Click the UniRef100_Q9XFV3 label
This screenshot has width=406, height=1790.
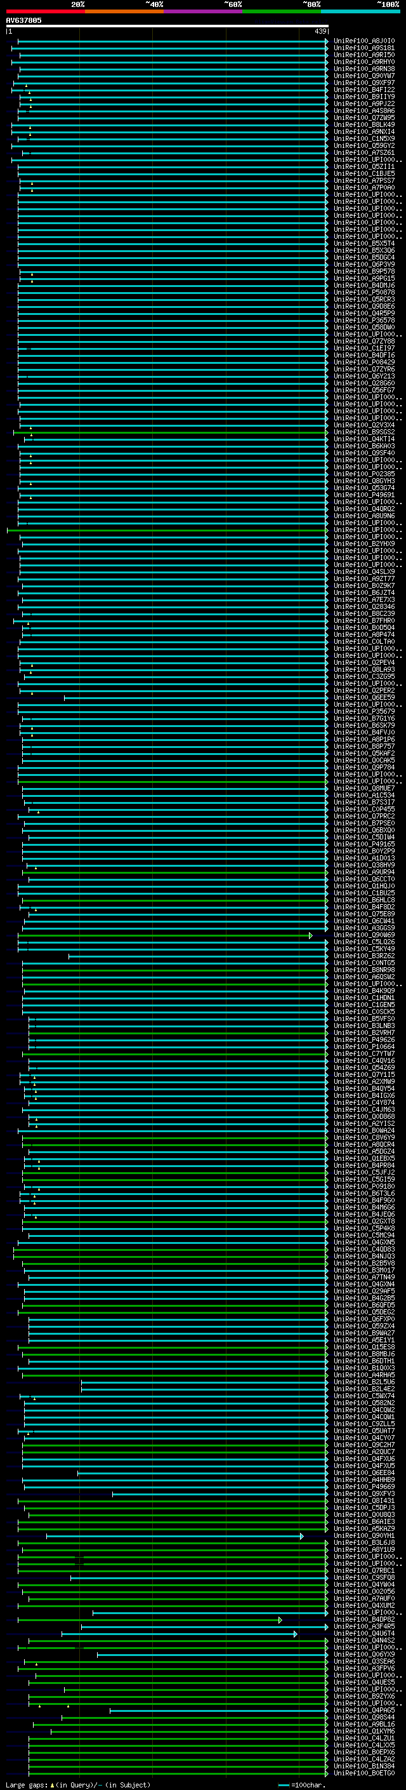coord(364,1493)
